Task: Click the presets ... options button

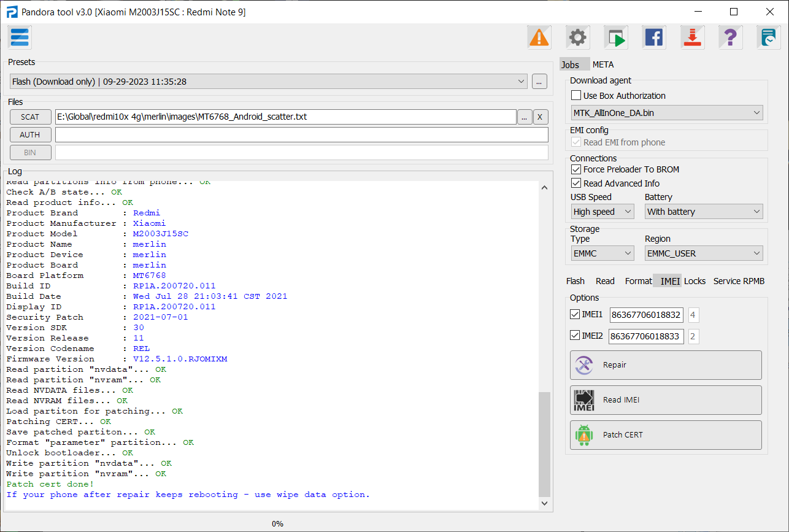Action: (x=539, y=81)
